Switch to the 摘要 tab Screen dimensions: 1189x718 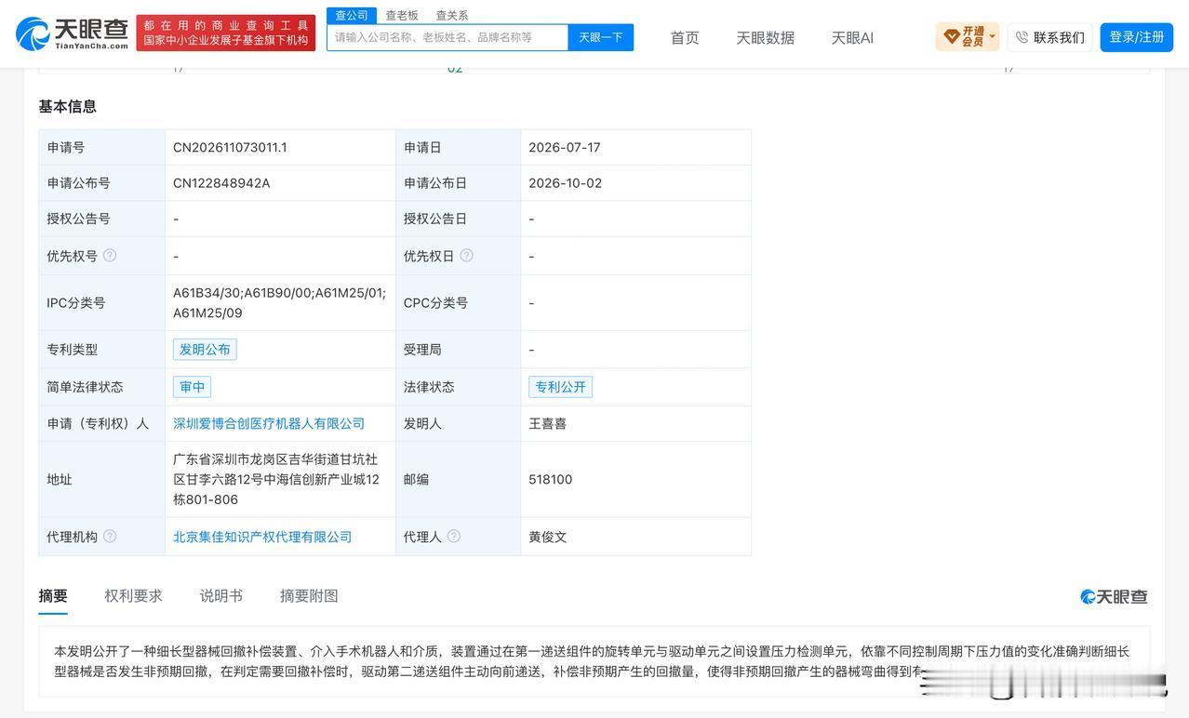(x=53, y=596)
